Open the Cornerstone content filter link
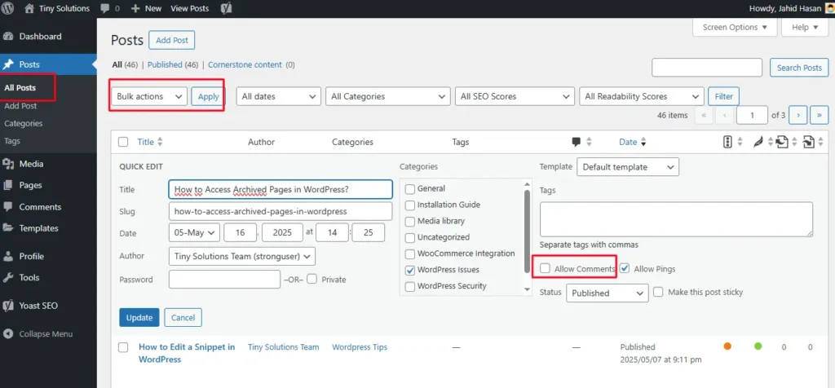Screen dimensions: 835x388 (x=245, y=65)
